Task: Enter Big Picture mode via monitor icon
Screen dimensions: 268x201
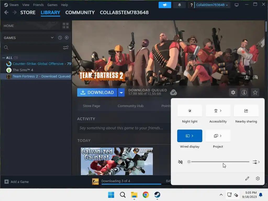Action: 236,5
